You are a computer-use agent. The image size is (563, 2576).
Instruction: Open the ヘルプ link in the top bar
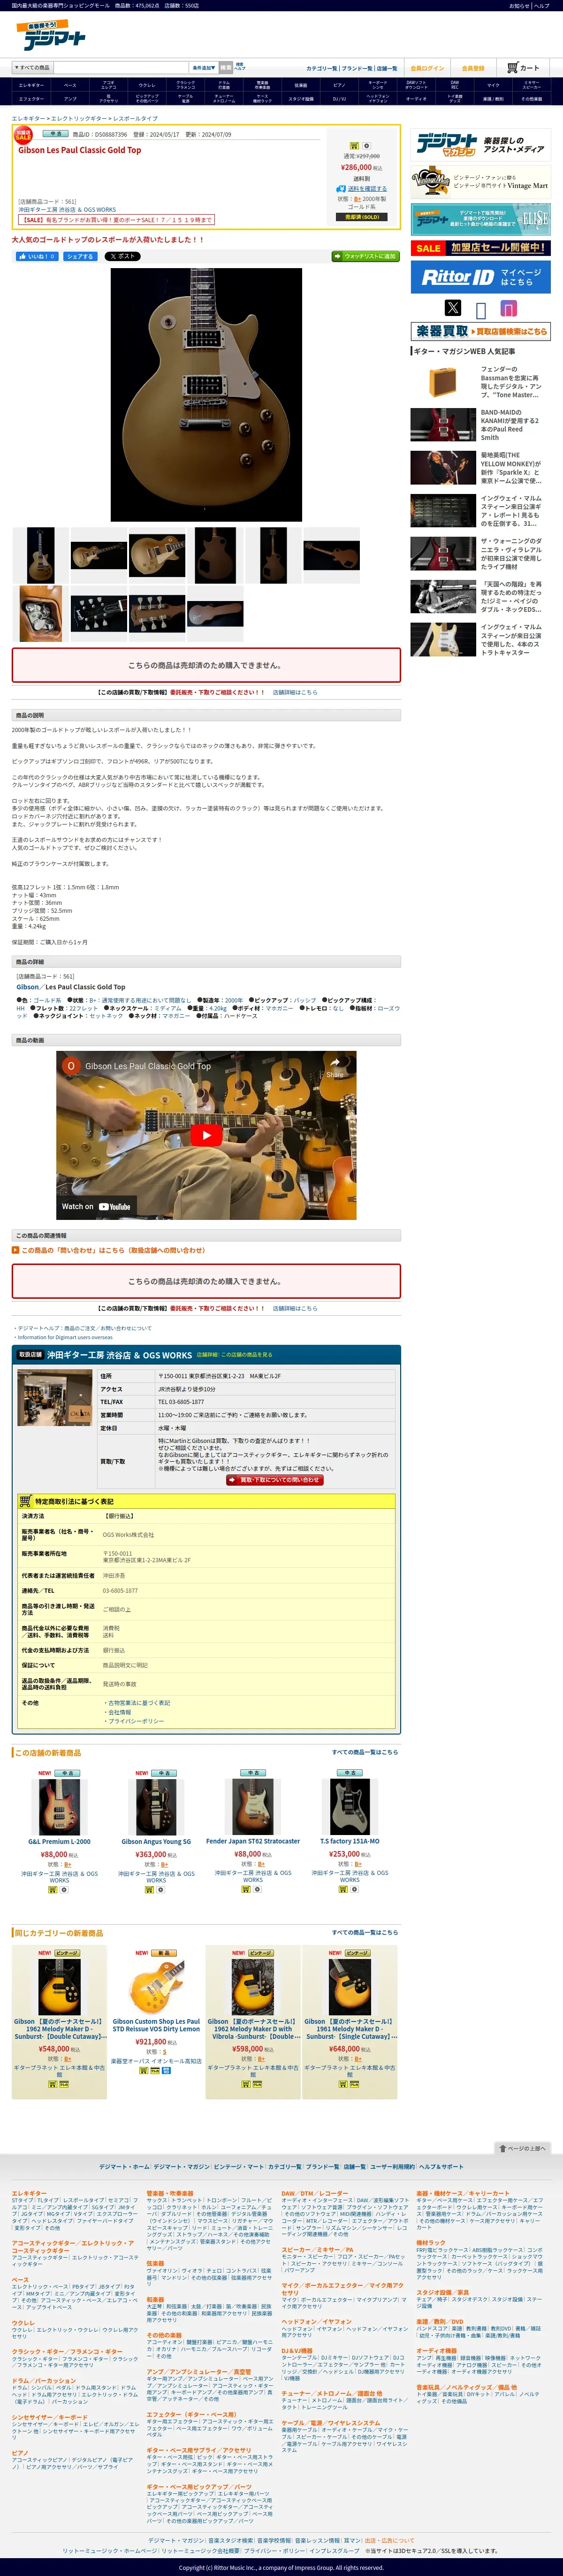point(541,5)
